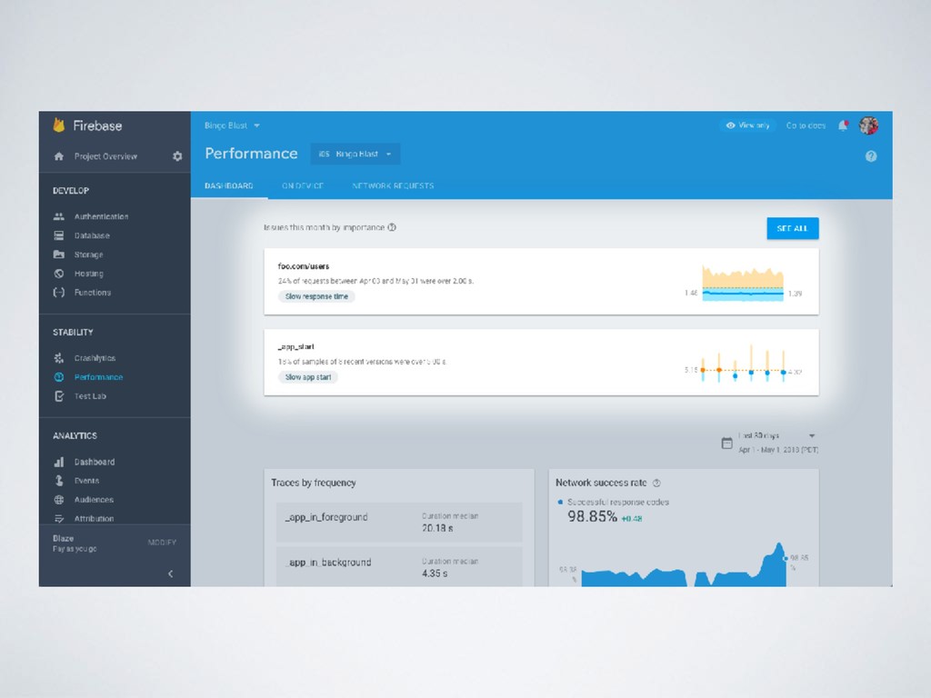Collapse the sidebar with the chevron
This screenshot has height=698, width=931.
tap(170, 573)
